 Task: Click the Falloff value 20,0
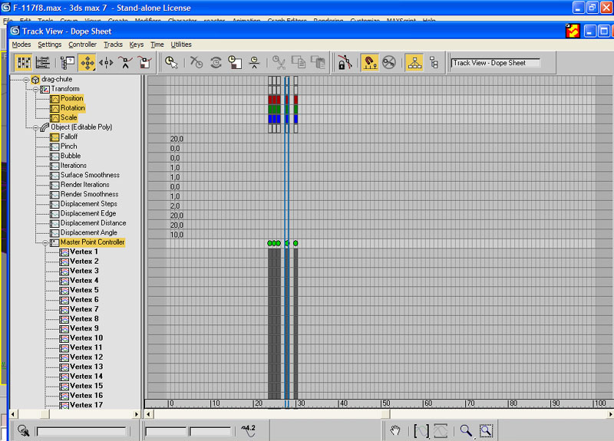coord(177,139)
